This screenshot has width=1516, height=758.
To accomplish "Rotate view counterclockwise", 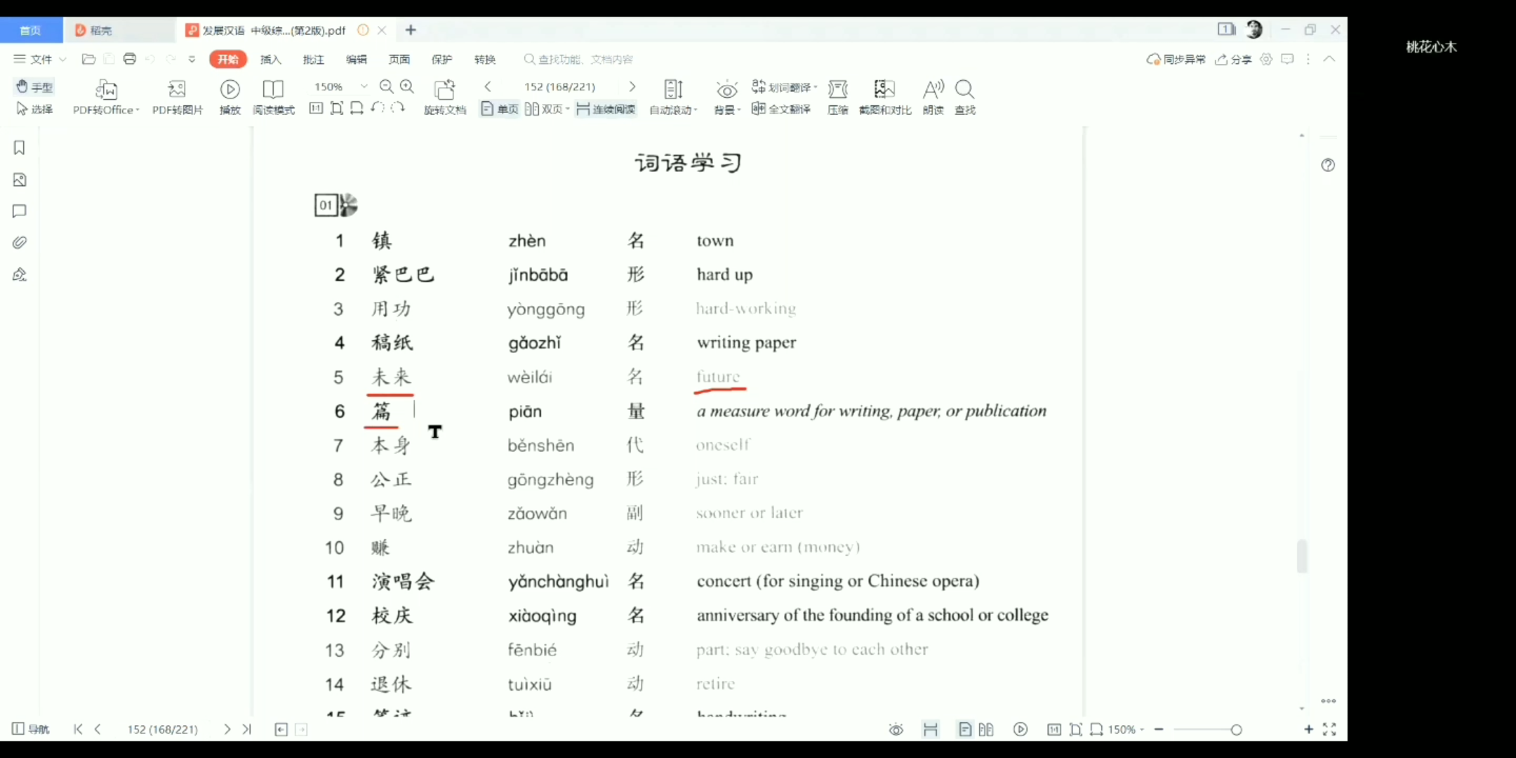I will coord(378,108).
